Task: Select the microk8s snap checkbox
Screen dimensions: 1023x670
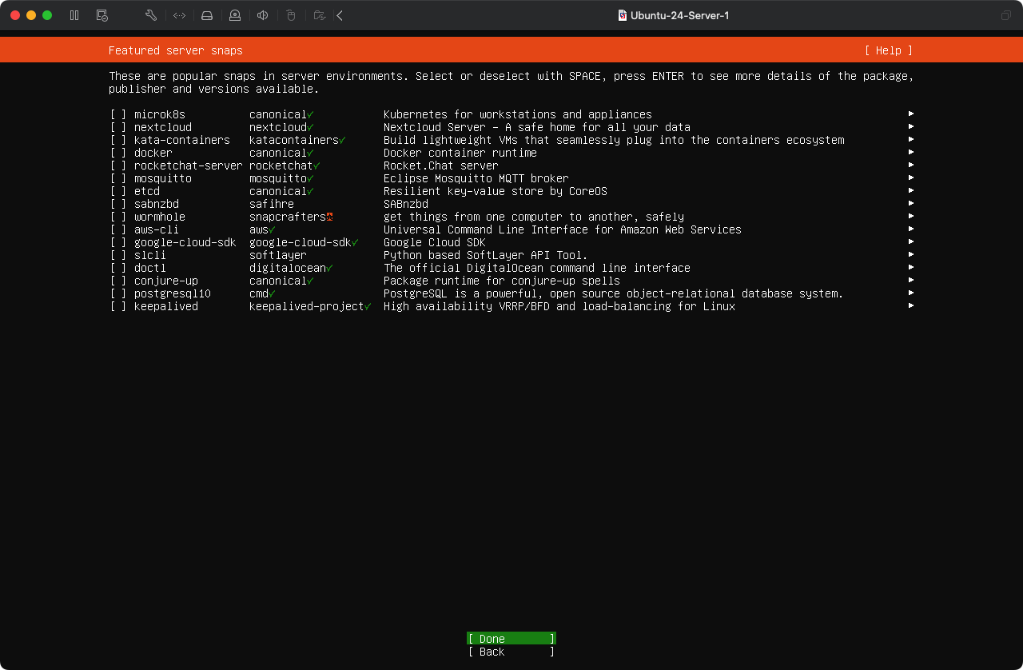Action: [118, 114]
